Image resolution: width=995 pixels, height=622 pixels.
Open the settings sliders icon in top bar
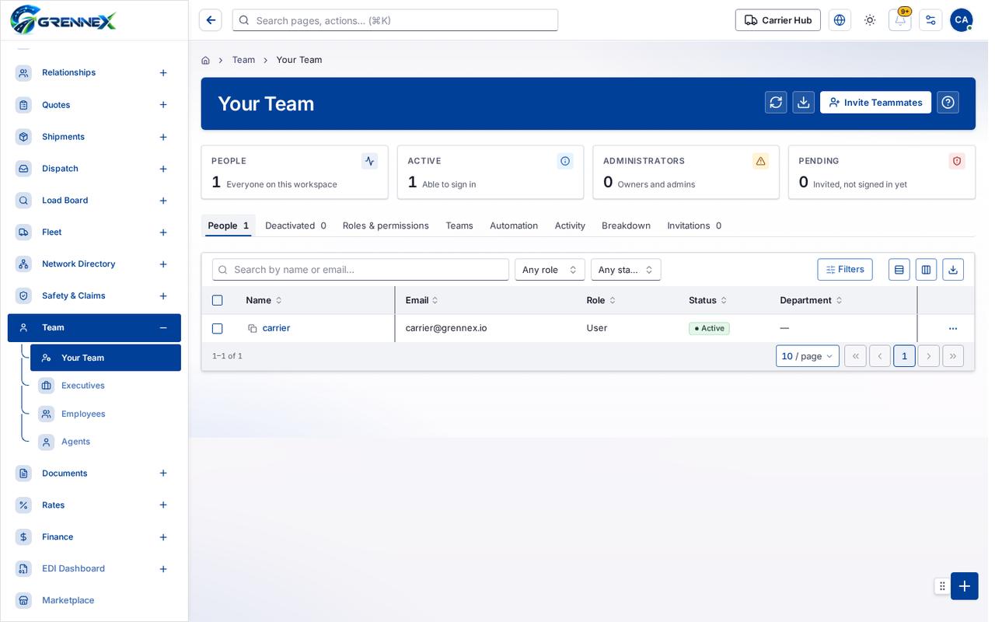(x=930, y=20)
